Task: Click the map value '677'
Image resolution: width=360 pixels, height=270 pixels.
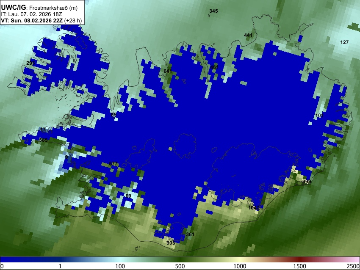Action: tap(113, 164)
